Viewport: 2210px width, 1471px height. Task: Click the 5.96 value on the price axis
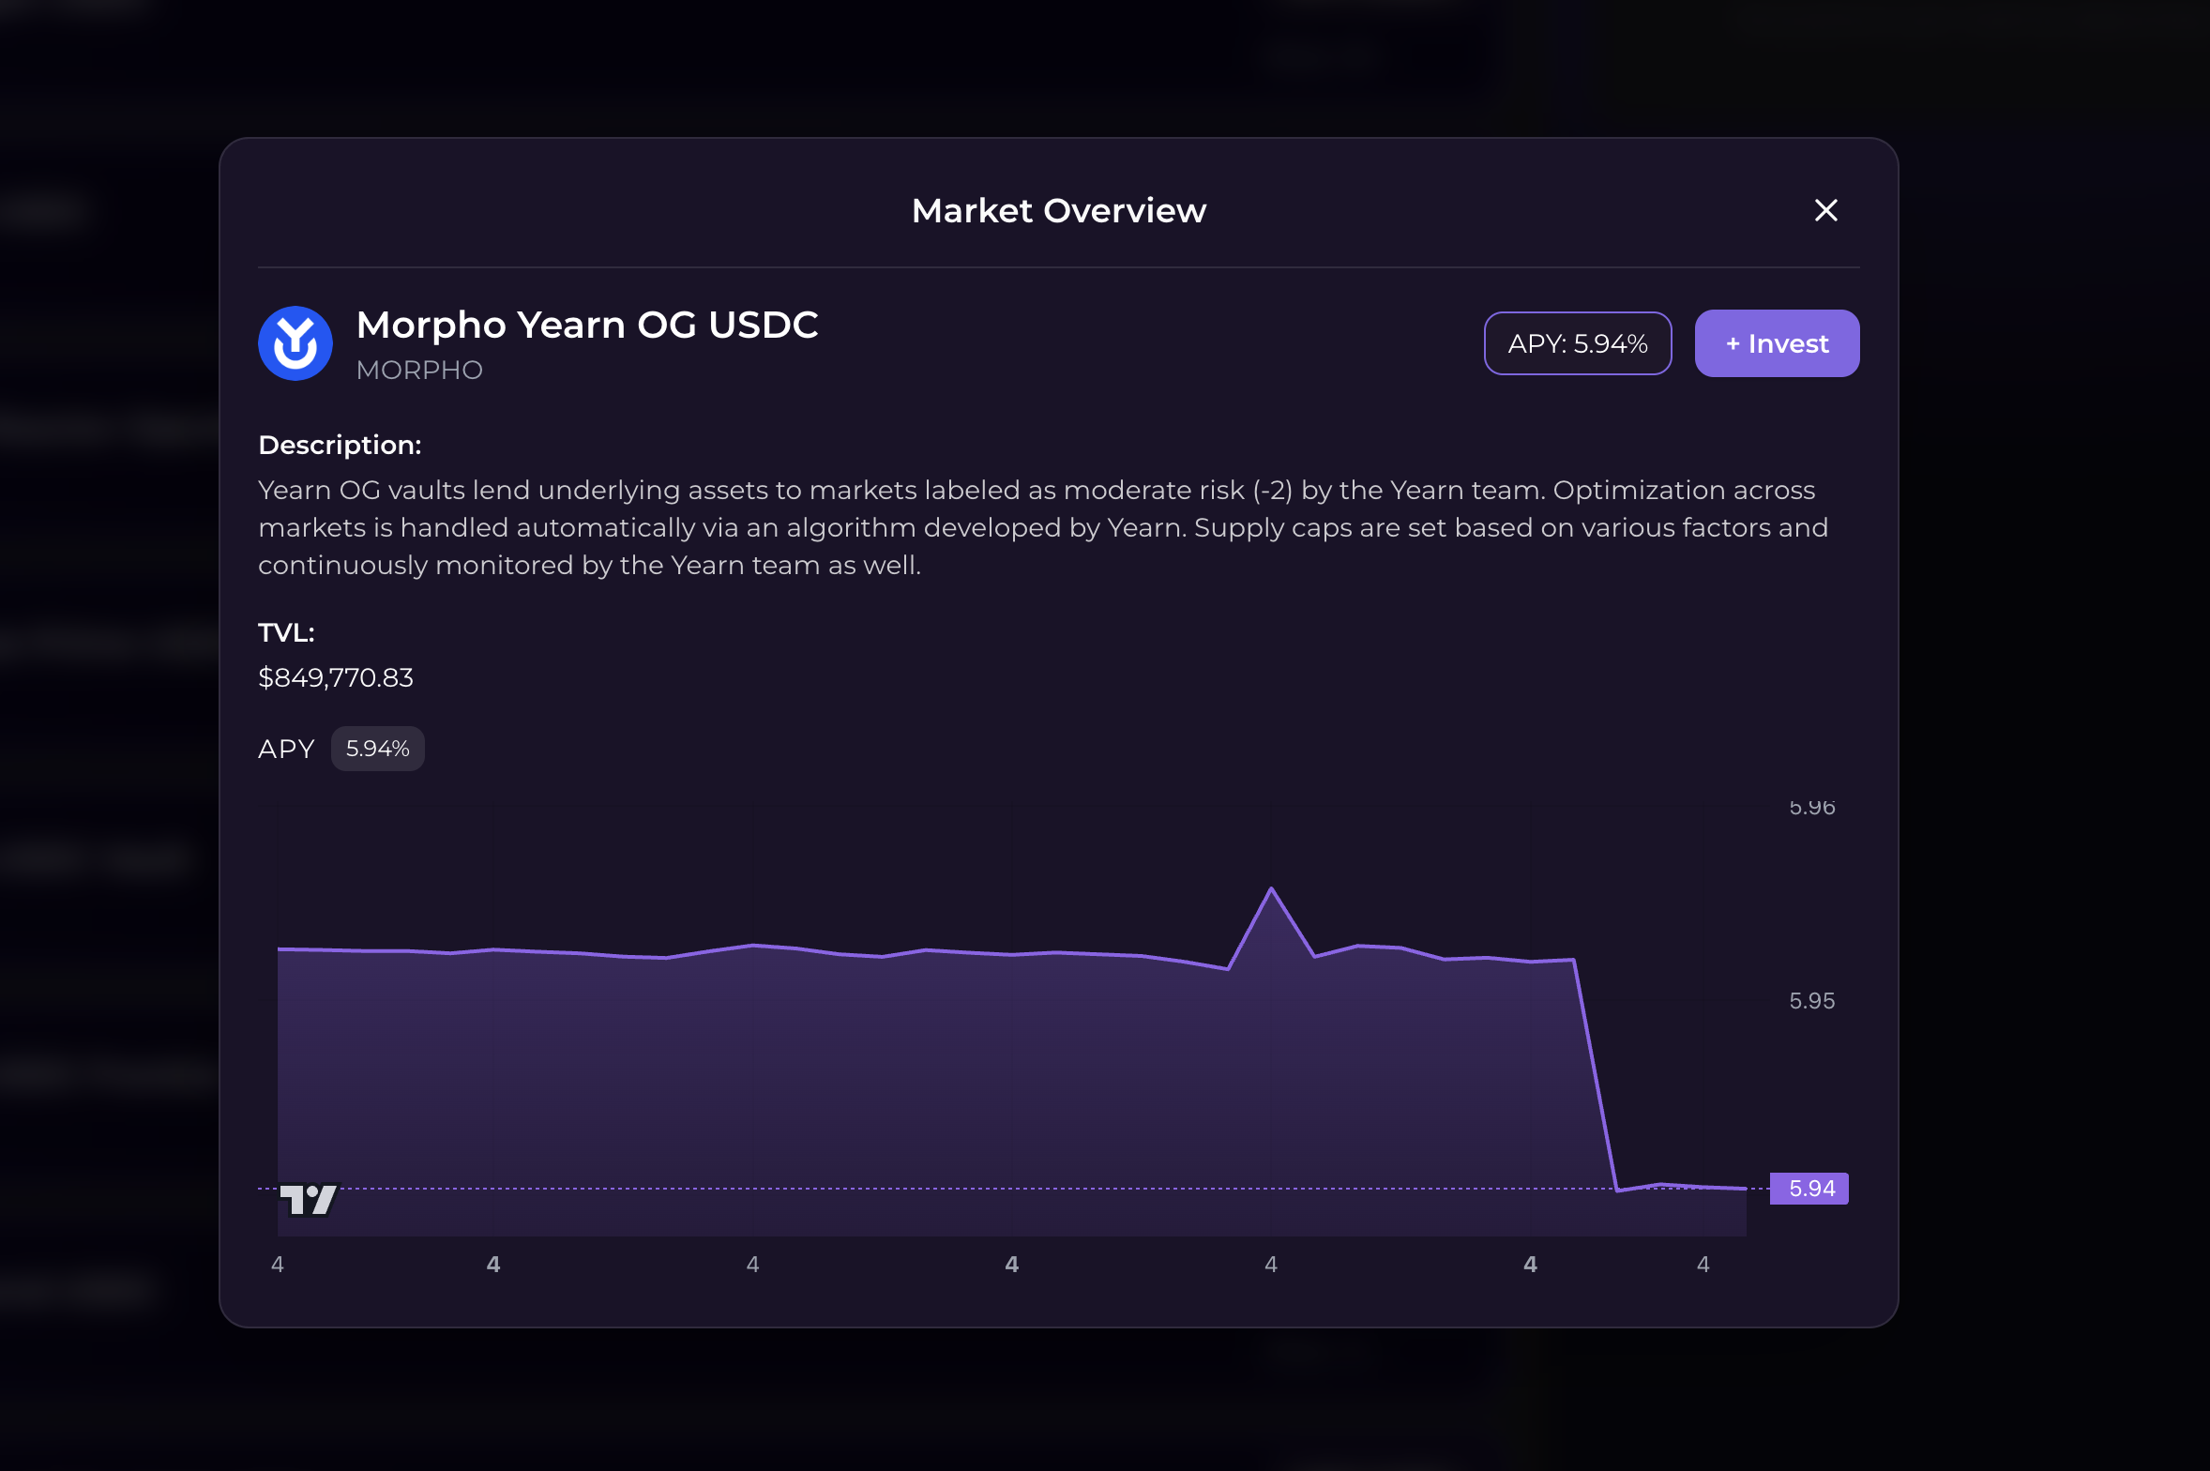click(x=1811, y=808)
